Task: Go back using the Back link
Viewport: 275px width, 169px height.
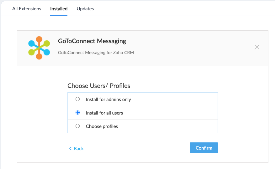Action: click(x=76, y=149)
